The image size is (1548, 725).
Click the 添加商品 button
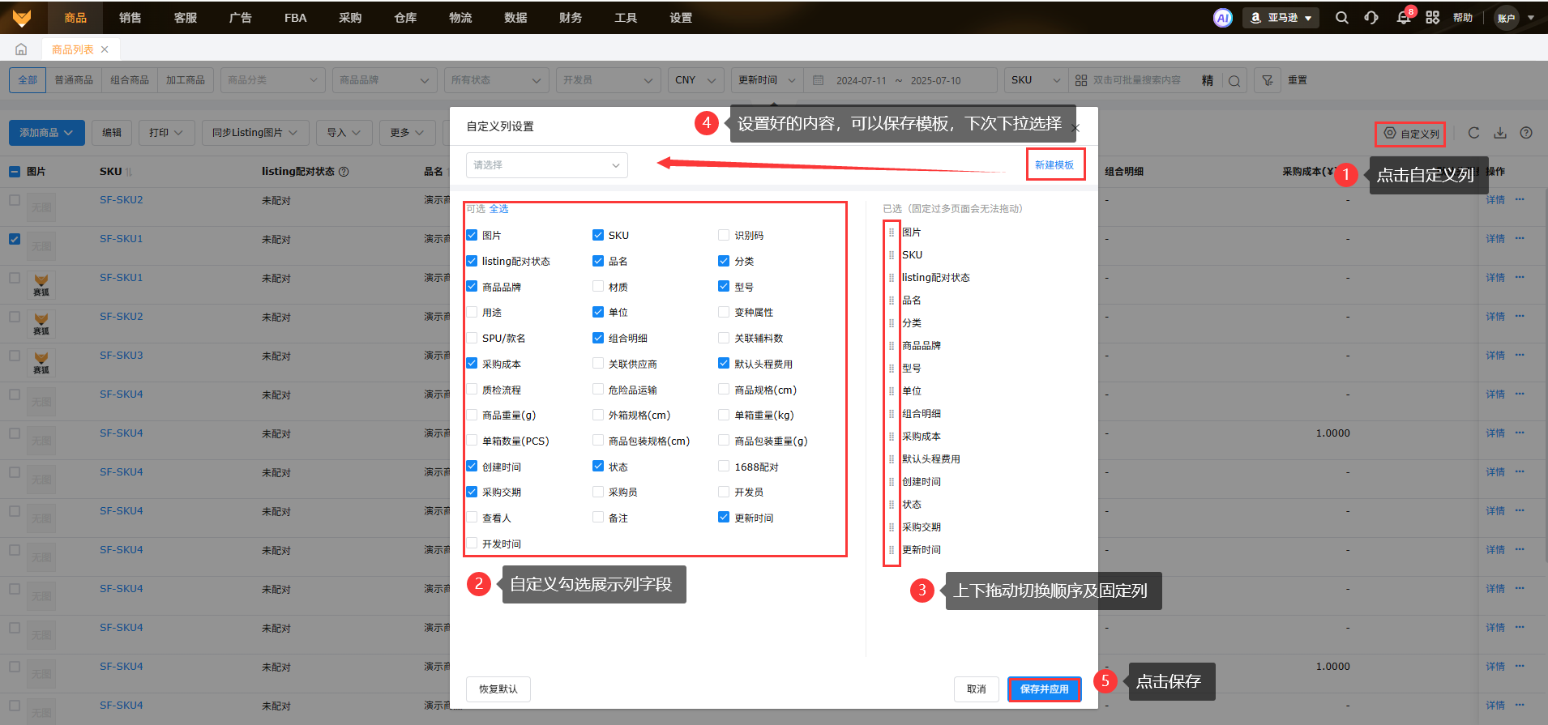47,133
